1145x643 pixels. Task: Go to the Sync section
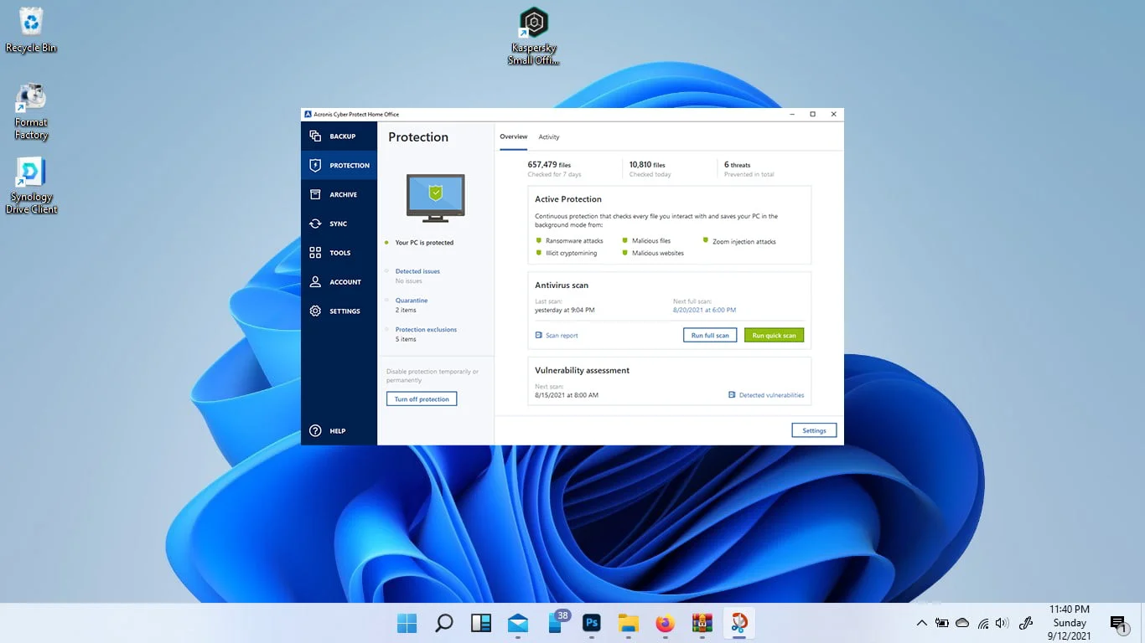click(x=339, y=224)
